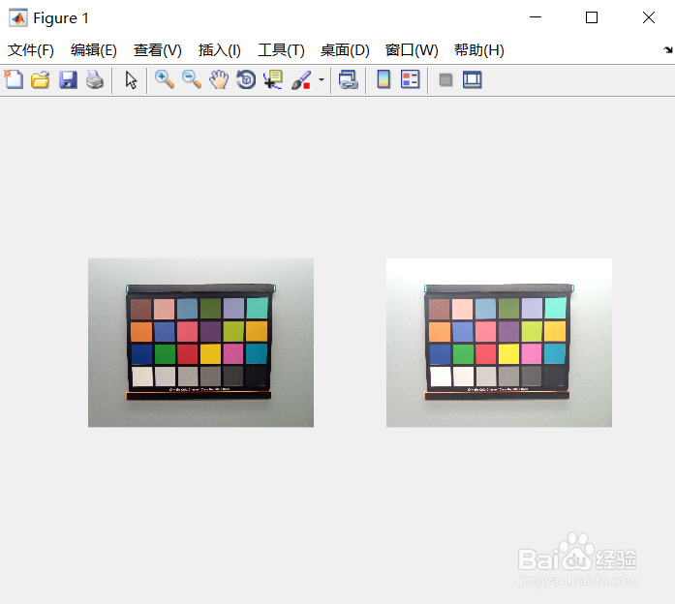The image size is (675, 604).
Task: Select the Rotate 3D tool
Action: (x=246, y=80)
